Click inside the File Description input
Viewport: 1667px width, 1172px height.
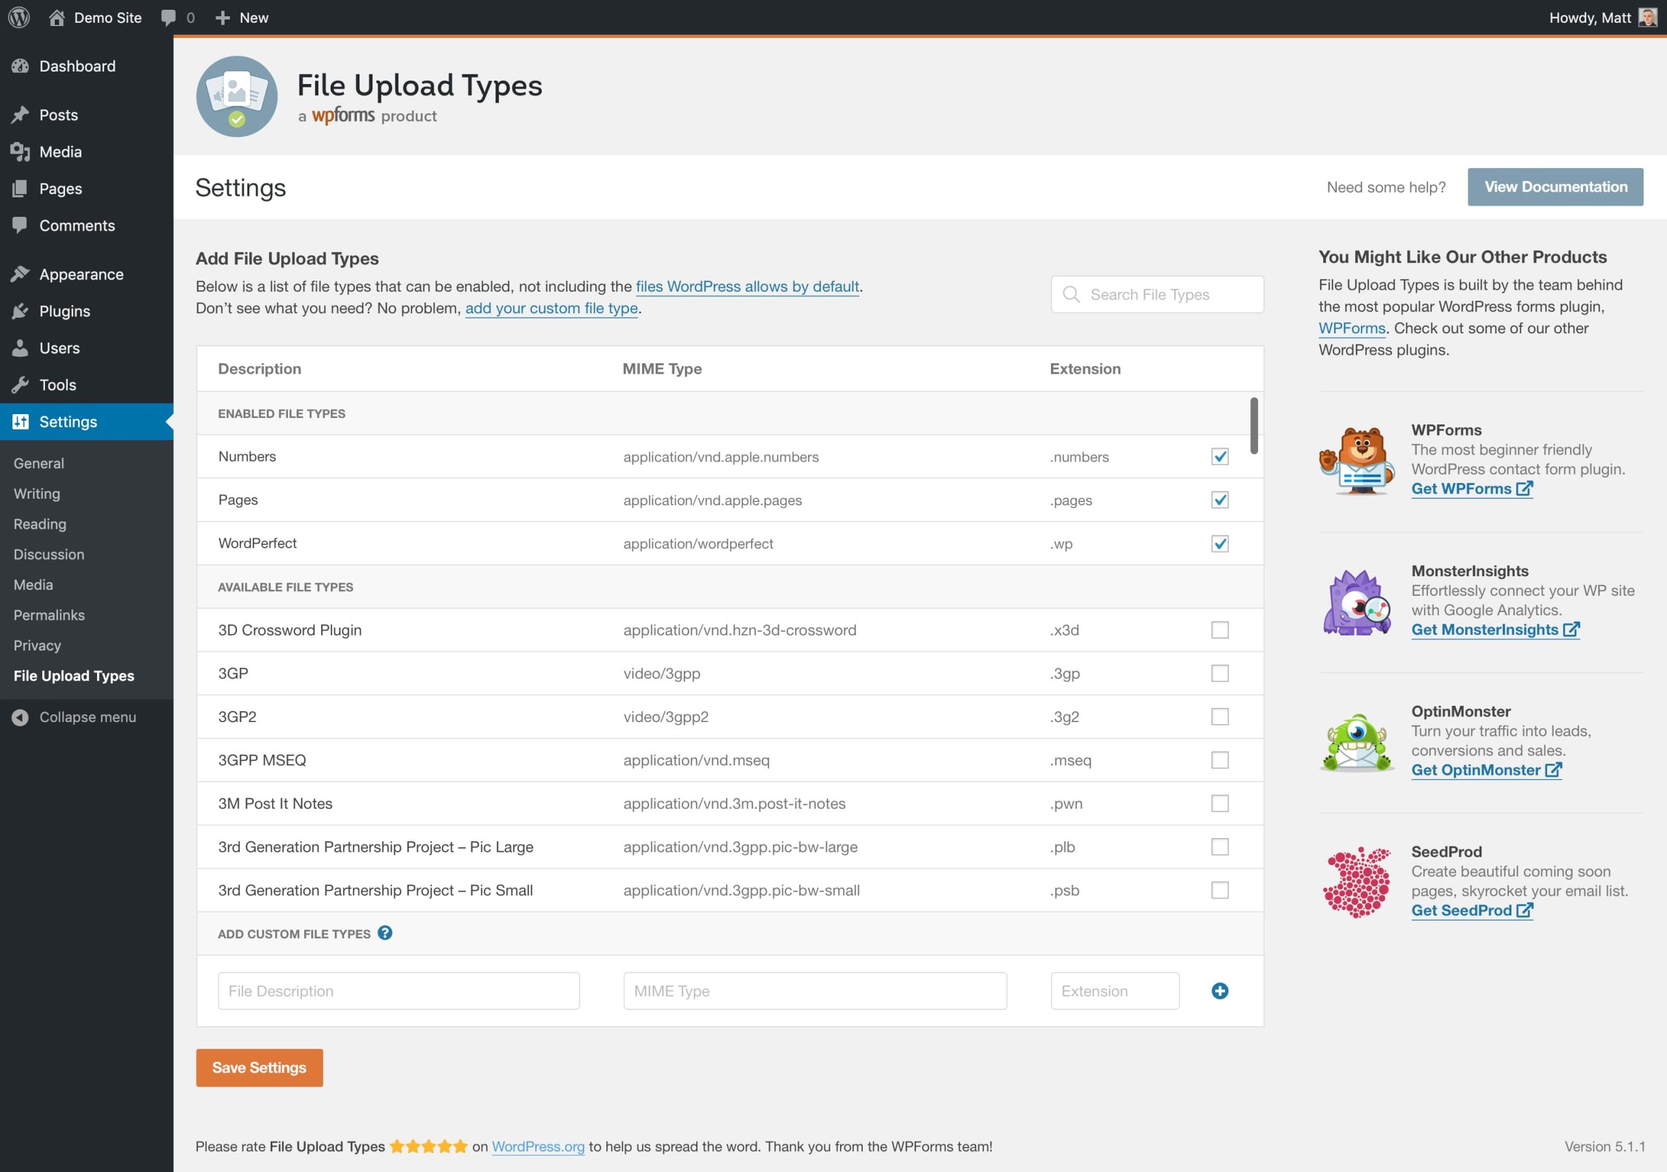click(398, 990)
